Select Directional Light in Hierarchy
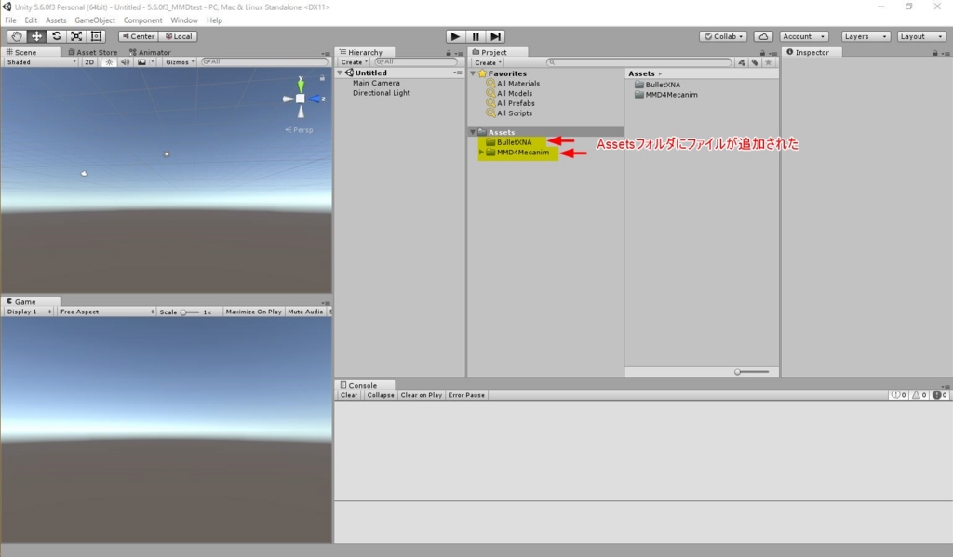This screenshot has height=557, width=953. tap(381, 93)
